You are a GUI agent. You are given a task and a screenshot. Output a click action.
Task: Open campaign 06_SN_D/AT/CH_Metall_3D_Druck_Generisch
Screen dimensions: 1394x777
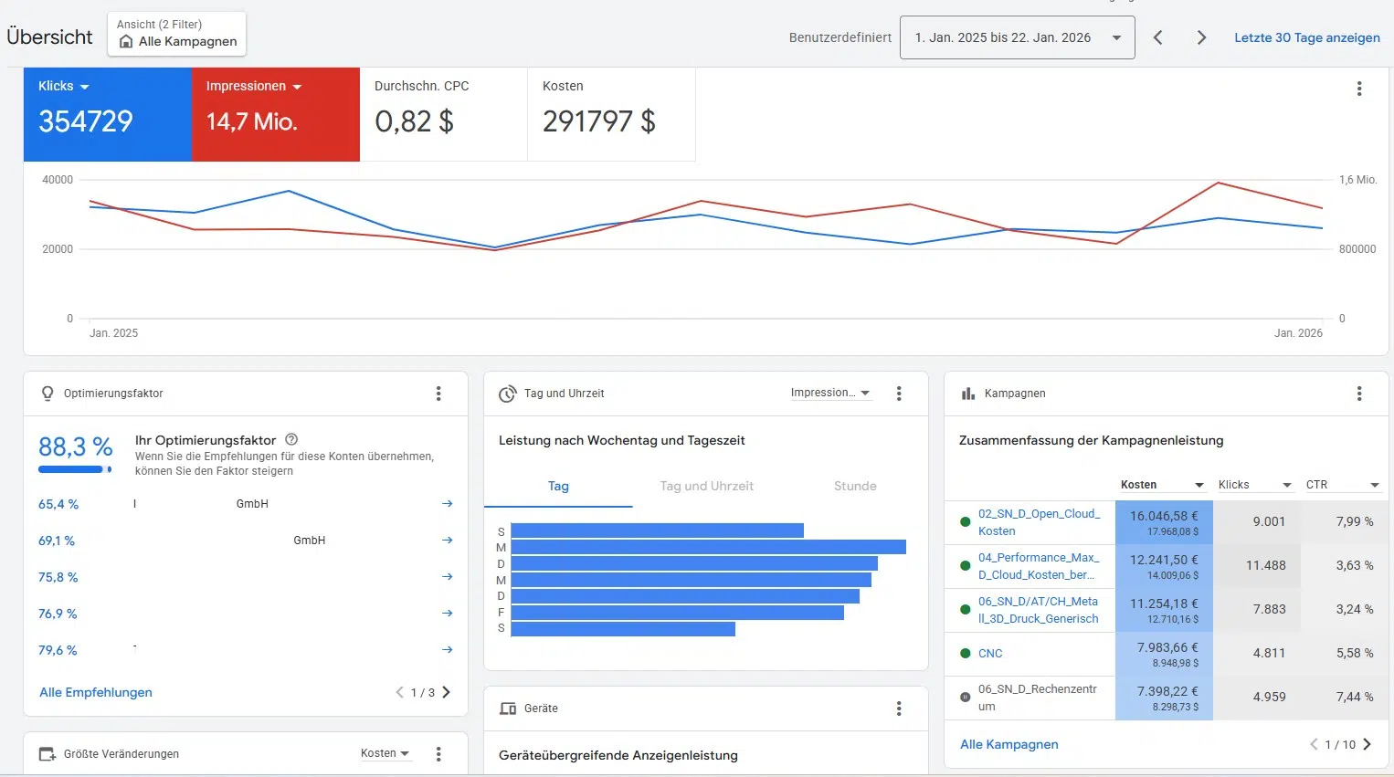coord(1039,610)
